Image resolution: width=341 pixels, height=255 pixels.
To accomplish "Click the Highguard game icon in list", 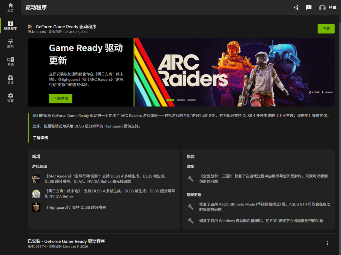I will 36,207.
